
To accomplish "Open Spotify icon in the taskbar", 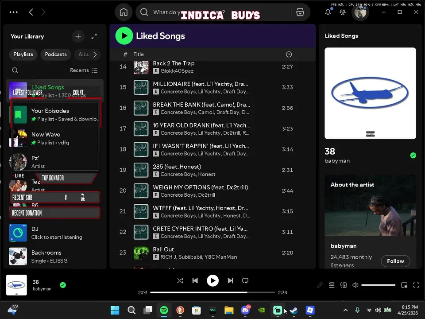I will coord(164,310).
